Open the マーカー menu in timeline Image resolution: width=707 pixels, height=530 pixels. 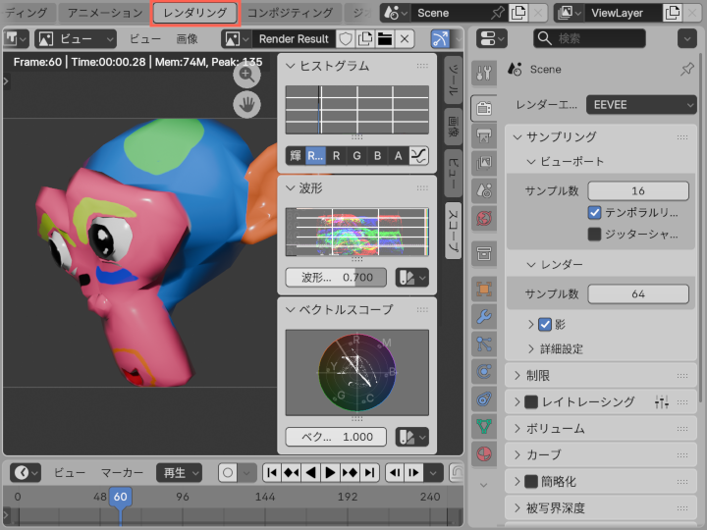click(x=122, y=473)
